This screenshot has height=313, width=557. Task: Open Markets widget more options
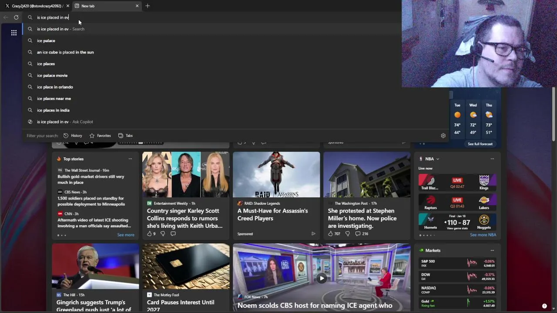[492, 250]
